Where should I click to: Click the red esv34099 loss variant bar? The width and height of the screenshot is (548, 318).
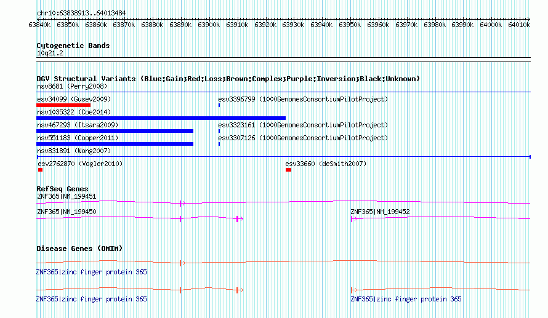pyautogui.click(x=63, y=105)
